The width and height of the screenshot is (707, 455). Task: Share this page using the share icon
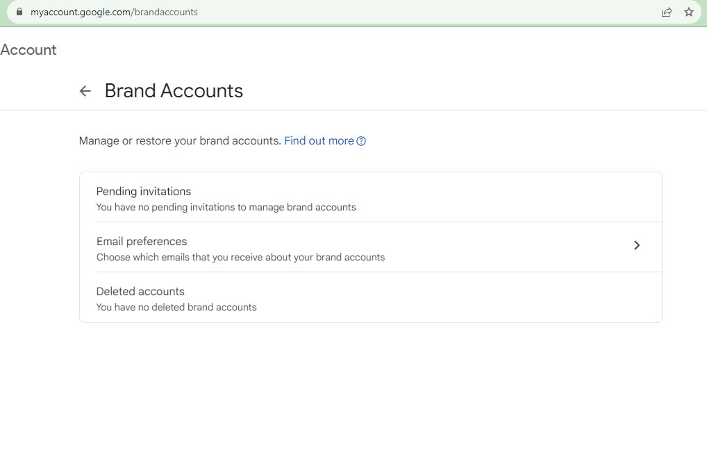(667, 13)
